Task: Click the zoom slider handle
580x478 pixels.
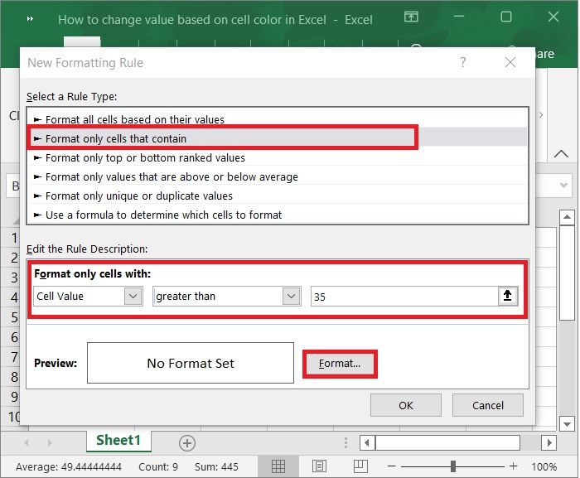Action: pyautogui.click(x=453, y=466)
